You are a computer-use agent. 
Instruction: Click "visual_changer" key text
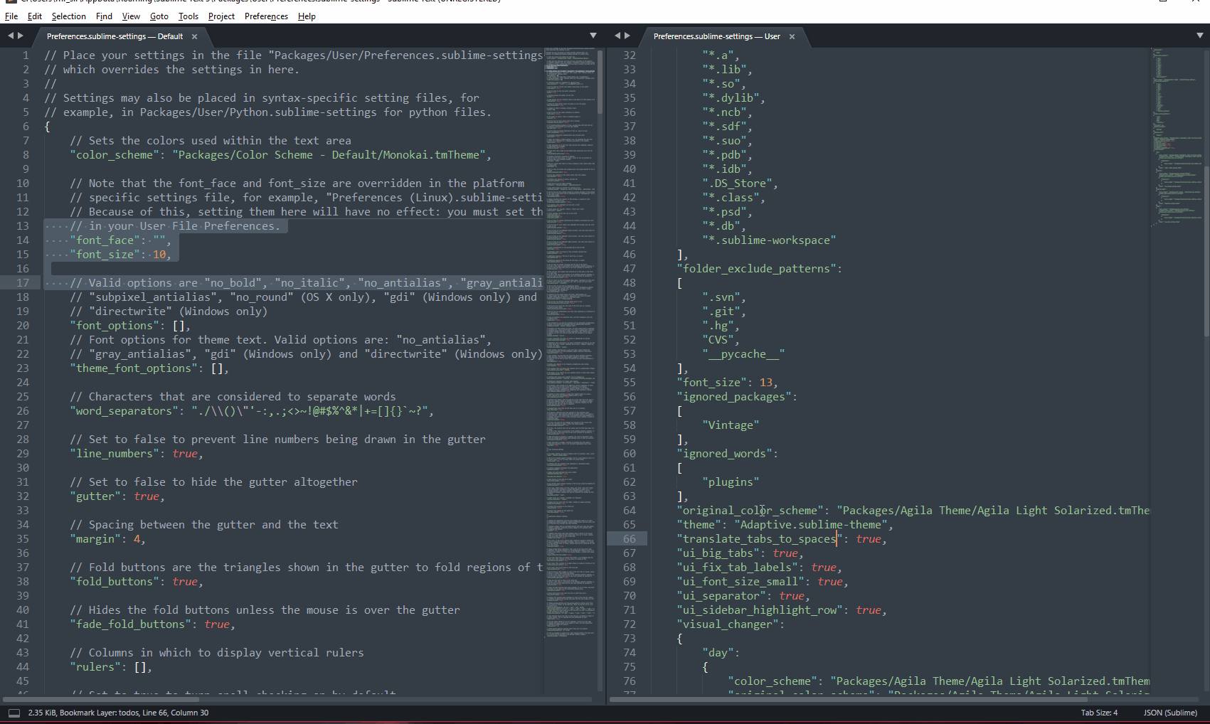tap(727, 624)
